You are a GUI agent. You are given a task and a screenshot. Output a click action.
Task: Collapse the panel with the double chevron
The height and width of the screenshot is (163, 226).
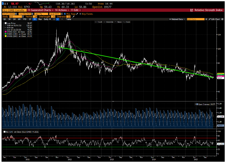point(206,19)
